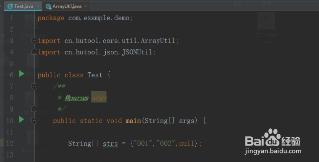
Task: Click the run icon beside main method
Action: click(x=21, y=120)
